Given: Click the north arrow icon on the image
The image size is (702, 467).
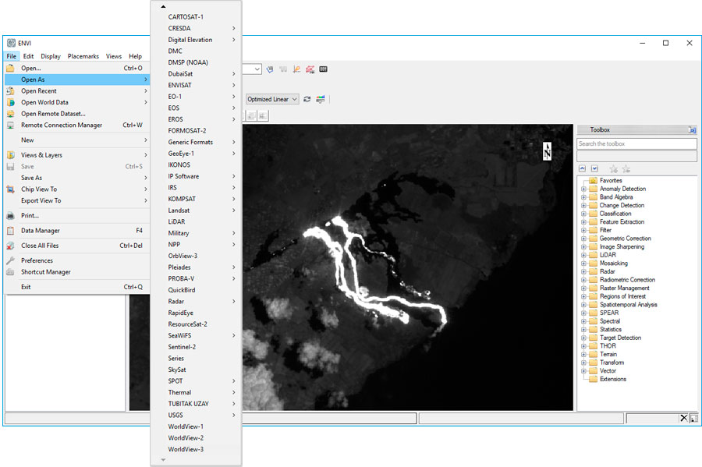Looking at the screenshot, I should click(547, 151).
